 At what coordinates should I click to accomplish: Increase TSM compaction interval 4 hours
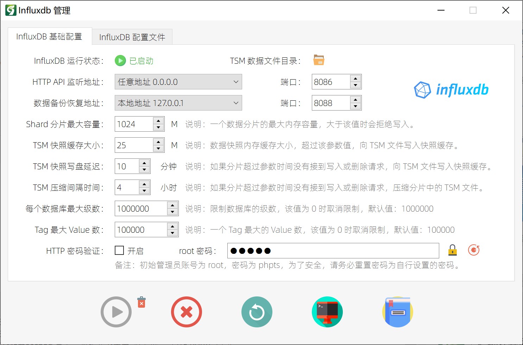[144, 184]
